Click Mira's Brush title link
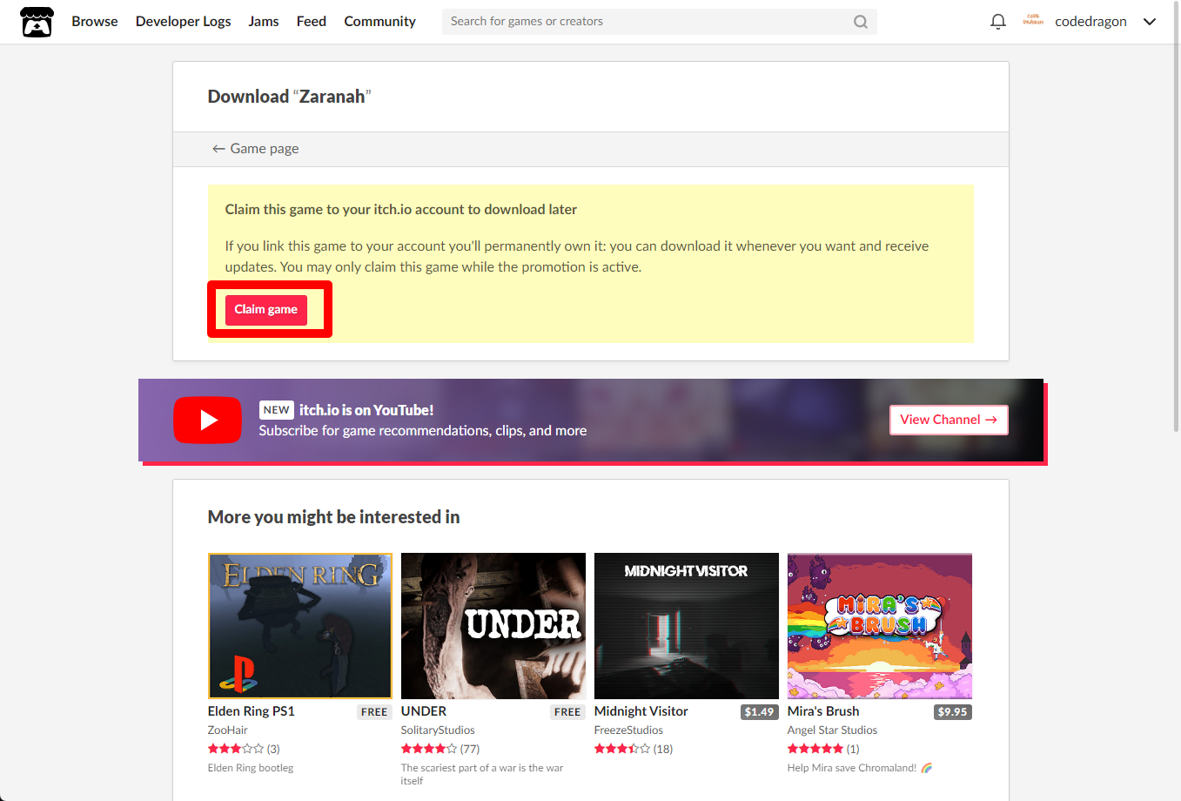 coord(823,711)
